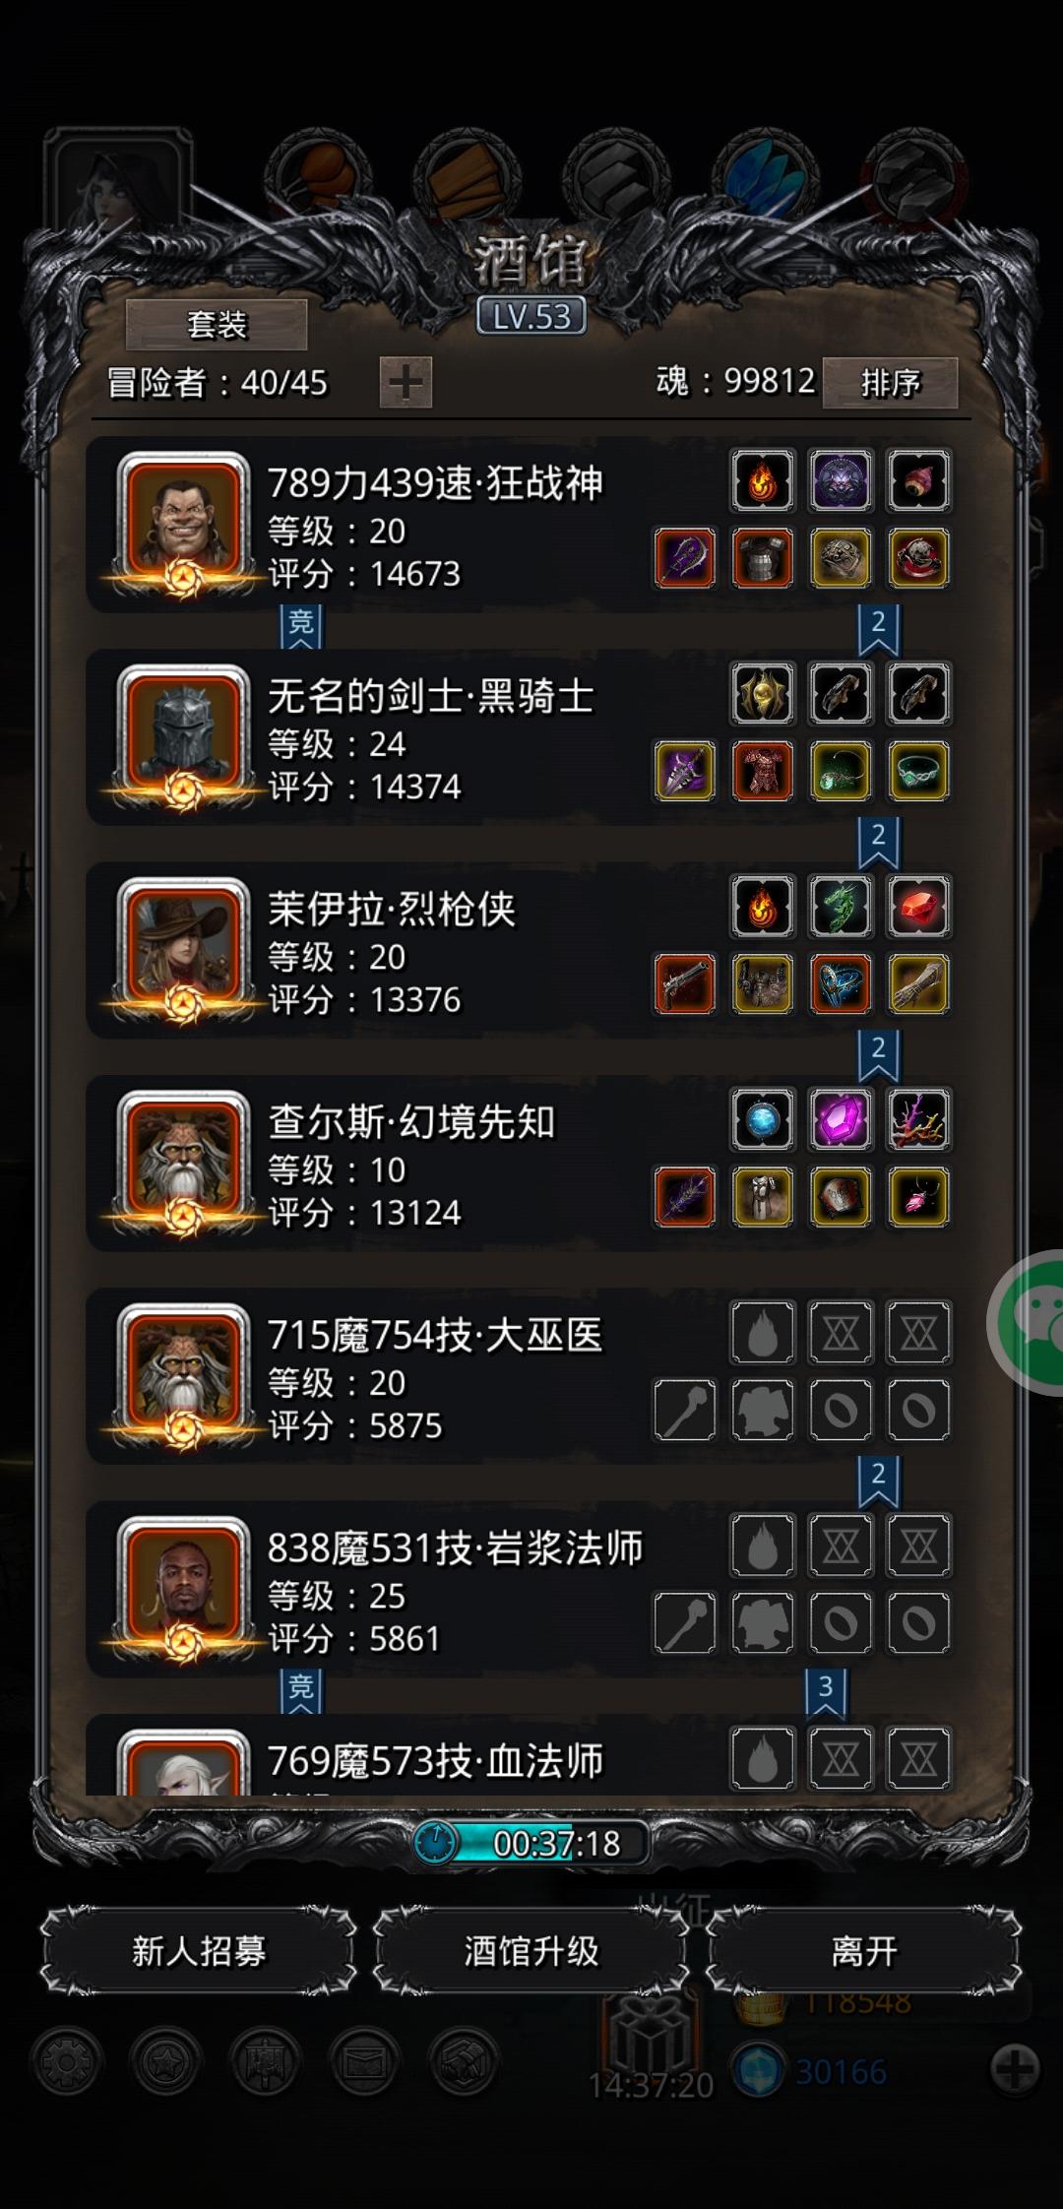
Task: Toggle the 竞 flag below 狂战神
Action: (301, 626)
